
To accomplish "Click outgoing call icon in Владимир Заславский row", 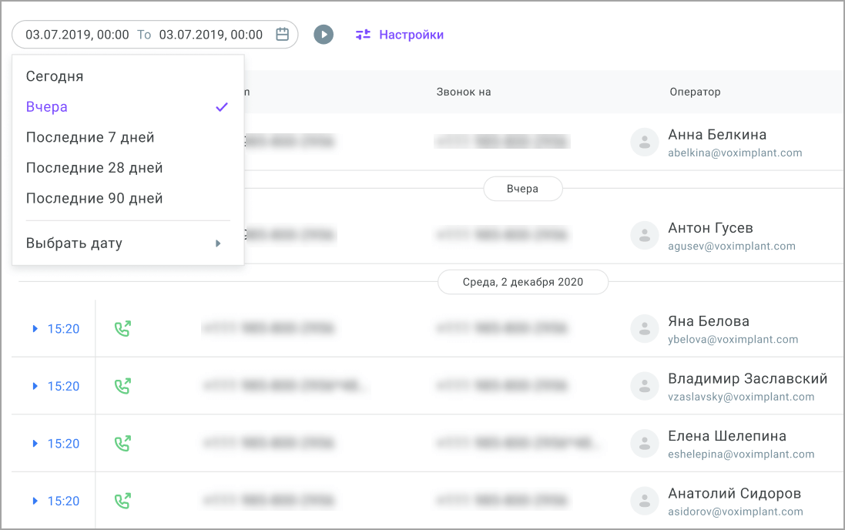I will pos(123,386).
